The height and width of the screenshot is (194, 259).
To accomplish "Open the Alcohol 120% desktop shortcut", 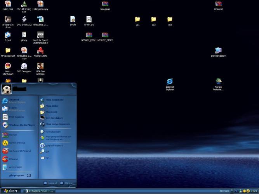I will pos(40,50).
